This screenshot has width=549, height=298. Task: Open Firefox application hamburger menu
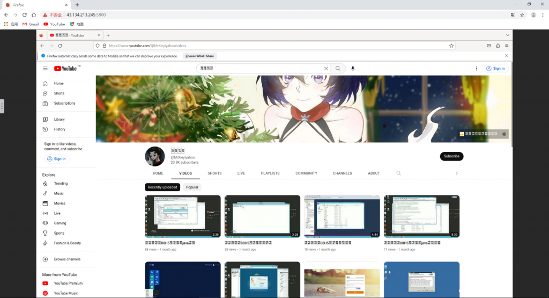coord(507,46)
